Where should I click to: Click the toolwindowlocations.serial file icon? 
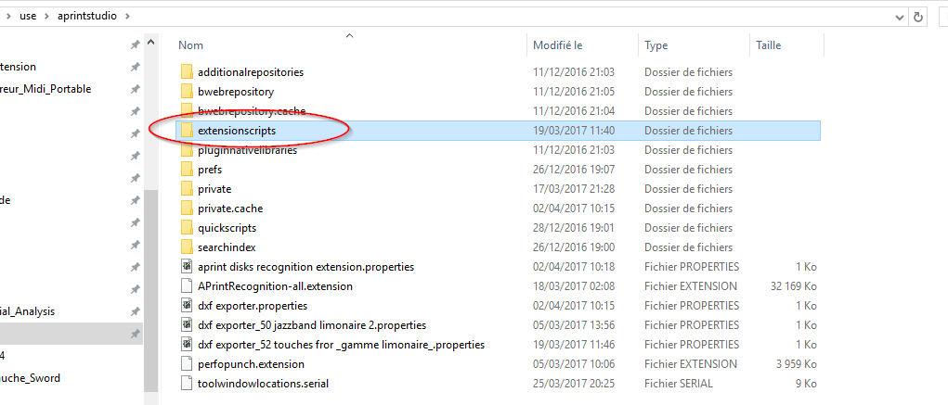tap(187, 384)
